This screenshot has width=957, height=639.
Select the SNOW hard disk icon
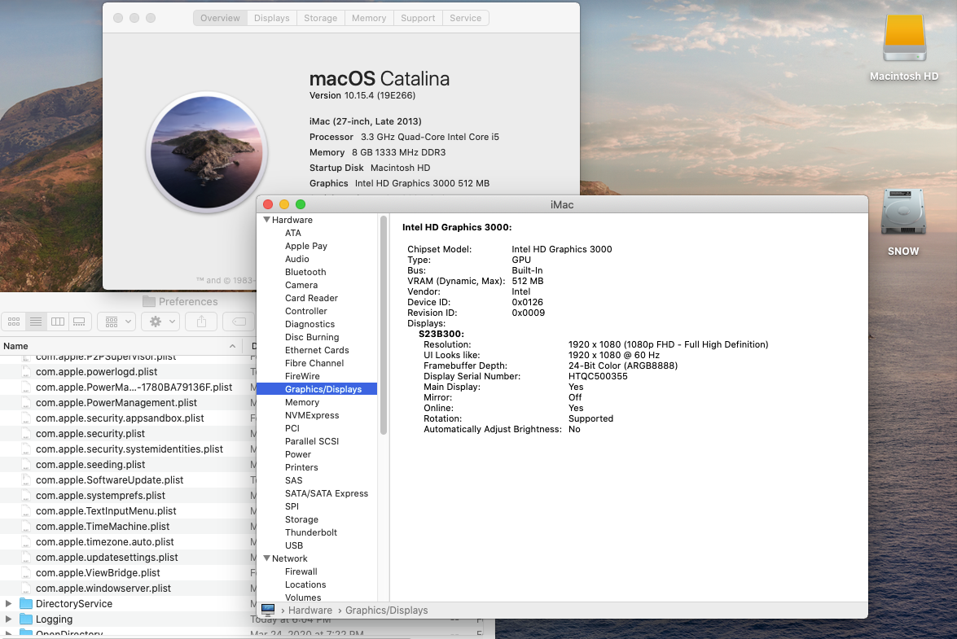[x=903, y=212]
